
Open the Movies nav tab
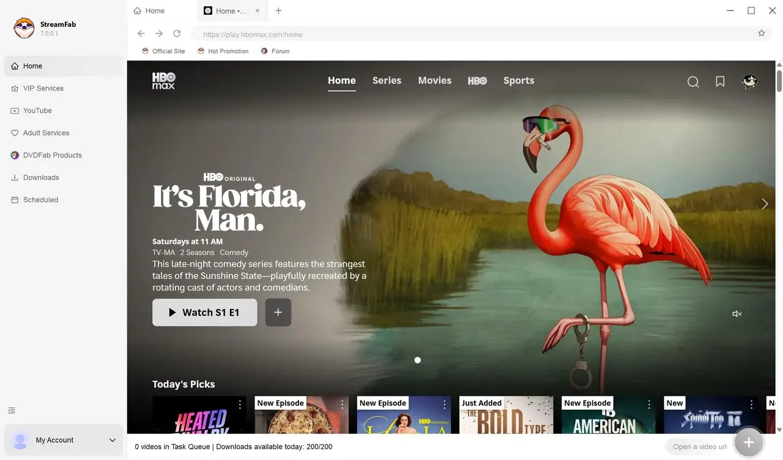(x=434, y=81)
